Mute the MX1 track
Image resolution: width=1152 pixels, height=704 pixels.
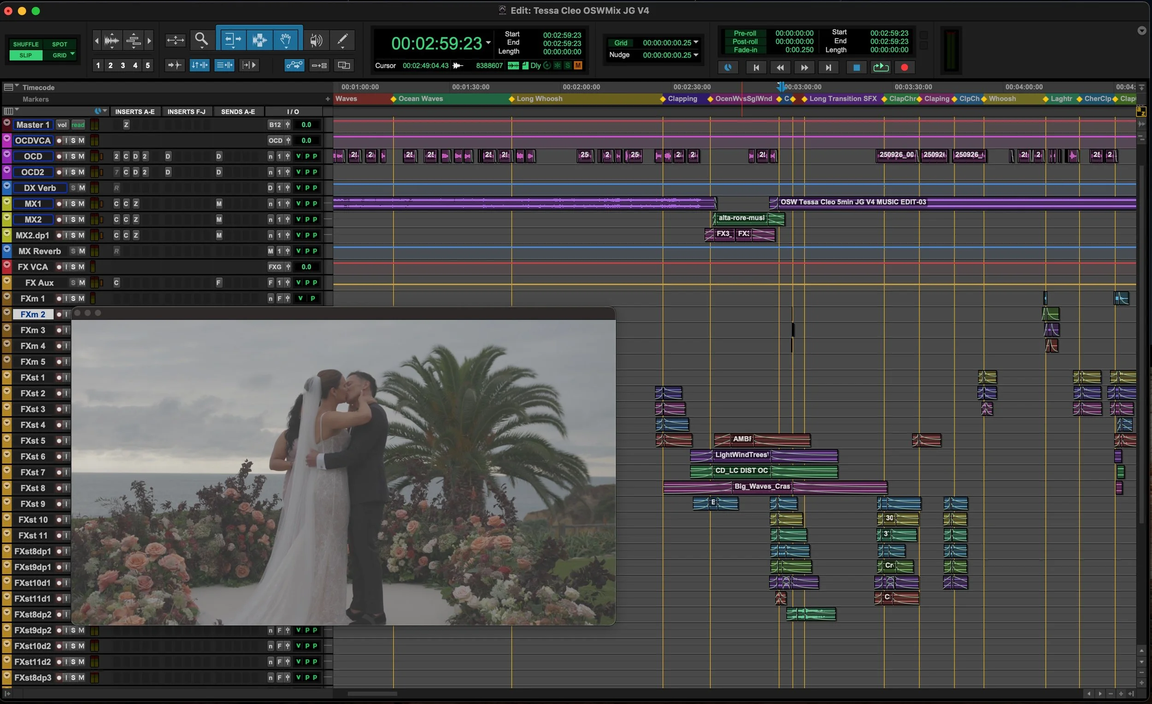[81, 204]
